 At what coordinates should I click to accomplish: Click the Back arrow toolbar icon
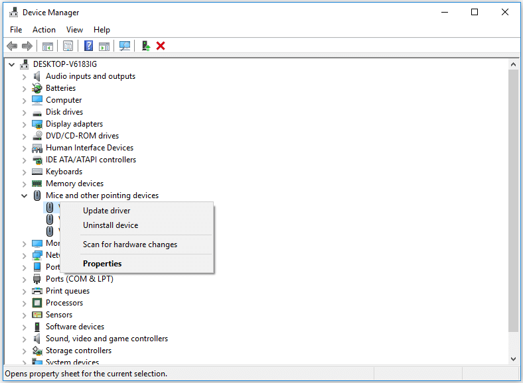click(12, 46)
